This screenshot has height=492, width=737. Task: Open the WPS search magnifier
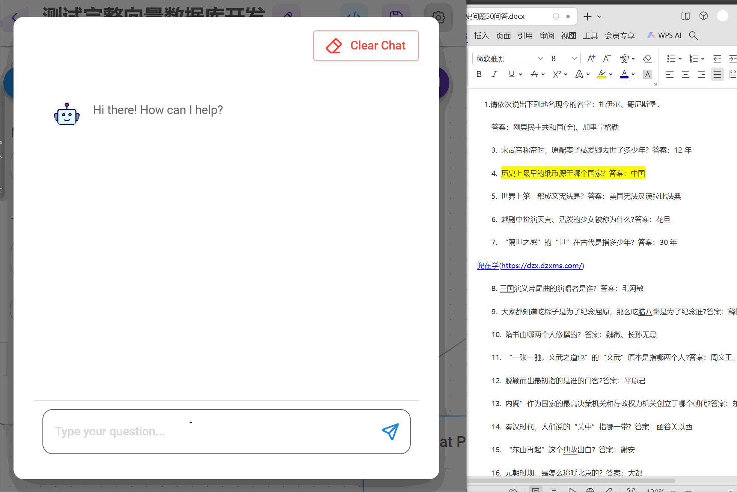pyautogui.click(x=693, y=35)
